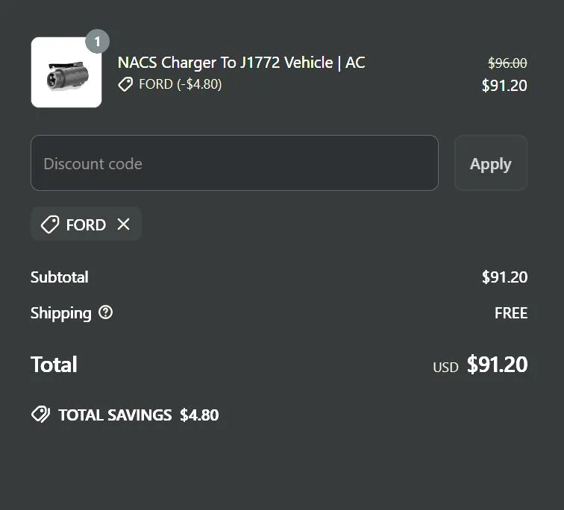564x510 pixels.
Task: Click the Shipping label text
Action: pos(60,313)
